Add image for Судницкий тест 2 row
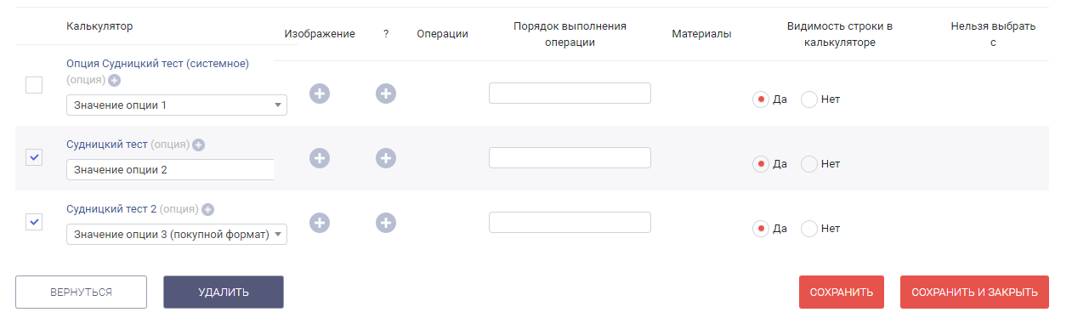Image resolution: width=1072 pixels, height=318 pixels. coord(319,223)
